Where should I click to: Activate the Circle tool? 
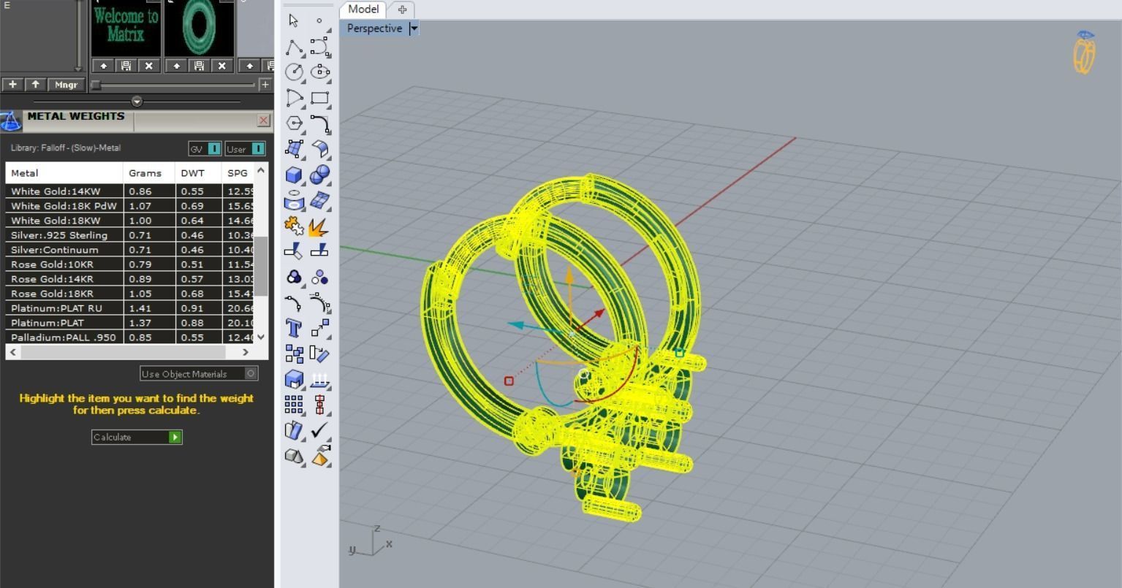click(294, 72)
